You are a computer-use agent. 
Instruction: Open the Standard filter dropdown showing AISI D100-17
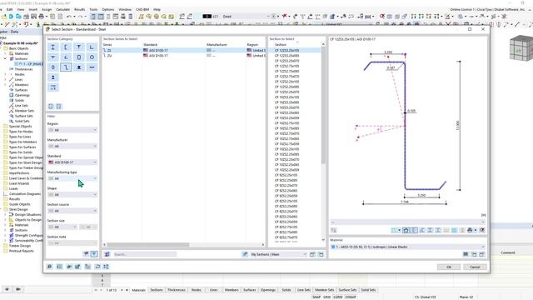72,162
